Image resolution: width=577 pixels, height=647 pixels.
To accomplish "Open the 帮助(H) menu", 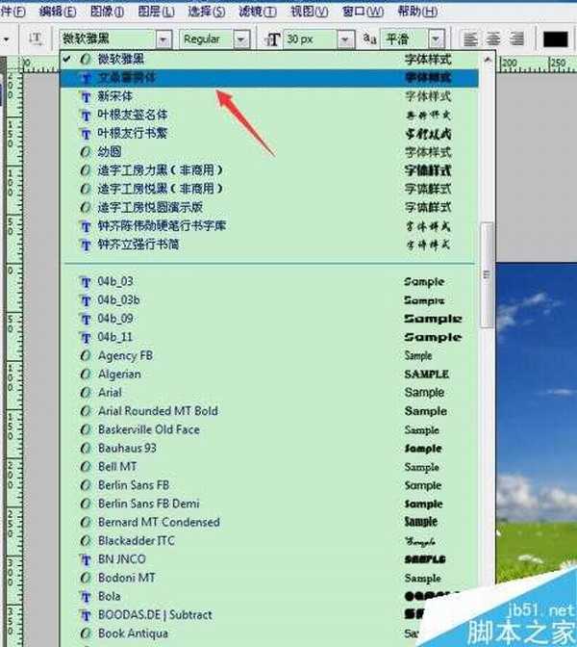I will click(x=417, y=12).
